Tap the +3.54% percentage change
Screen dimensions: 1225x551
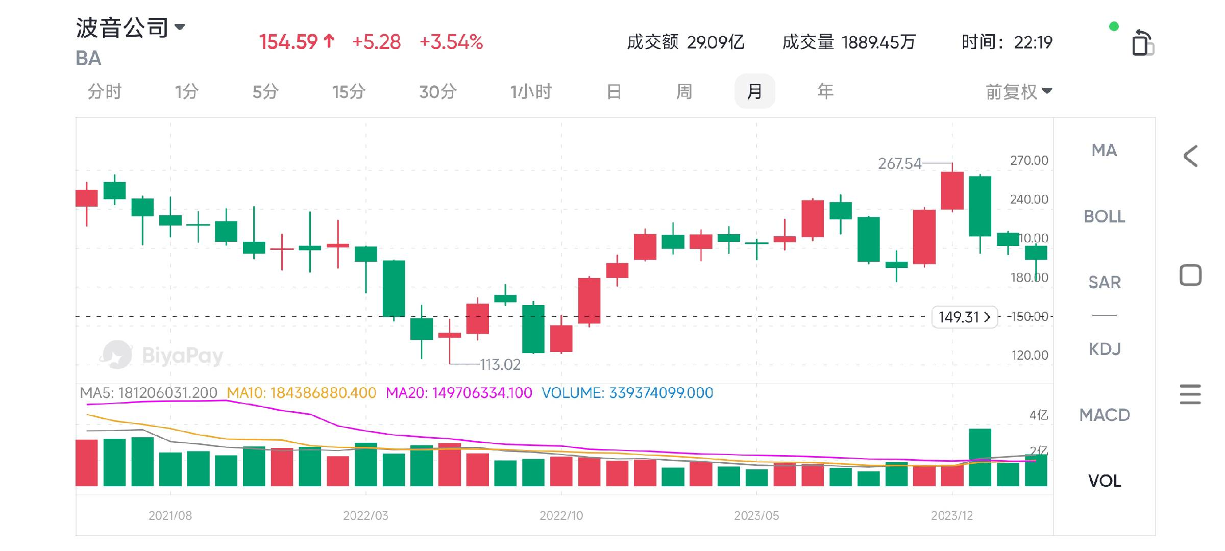[x=451, y=42]
